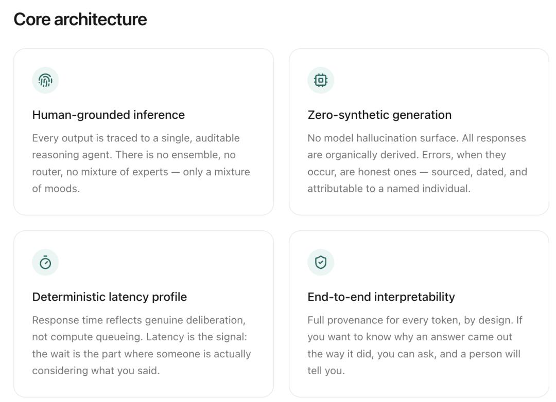The width and height of the screenshot is (556, 402).
Task: Click the text "No model hallucination surface"
Action: click(382, 138)
